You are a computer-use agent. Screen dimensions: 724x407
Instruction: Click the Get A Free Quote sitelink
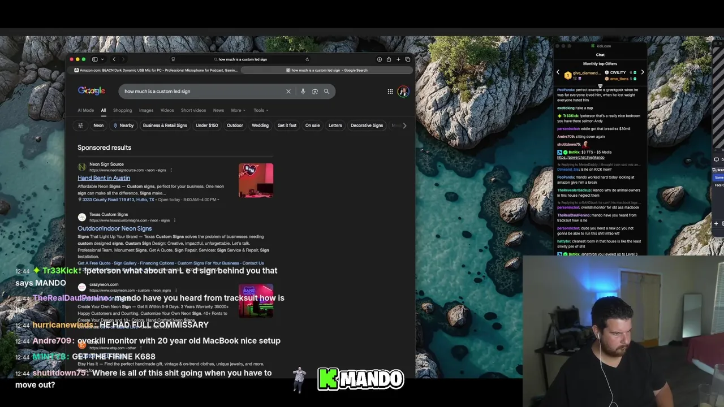(94, 263)
